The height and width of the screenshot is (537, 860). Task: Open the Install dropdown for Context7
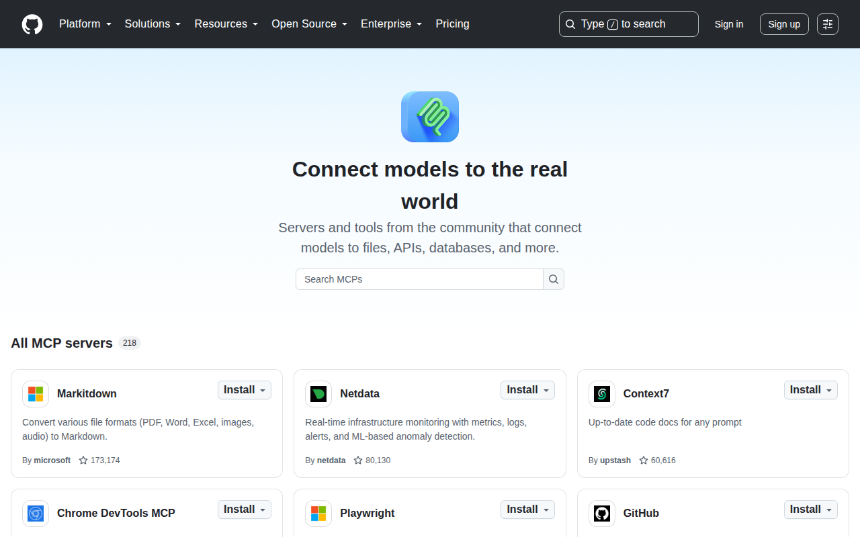tap(811, 390)
